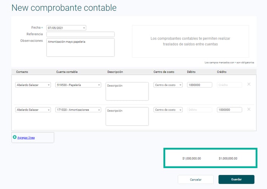
Task: Click the Cancelar button
Action: point(196,179)
